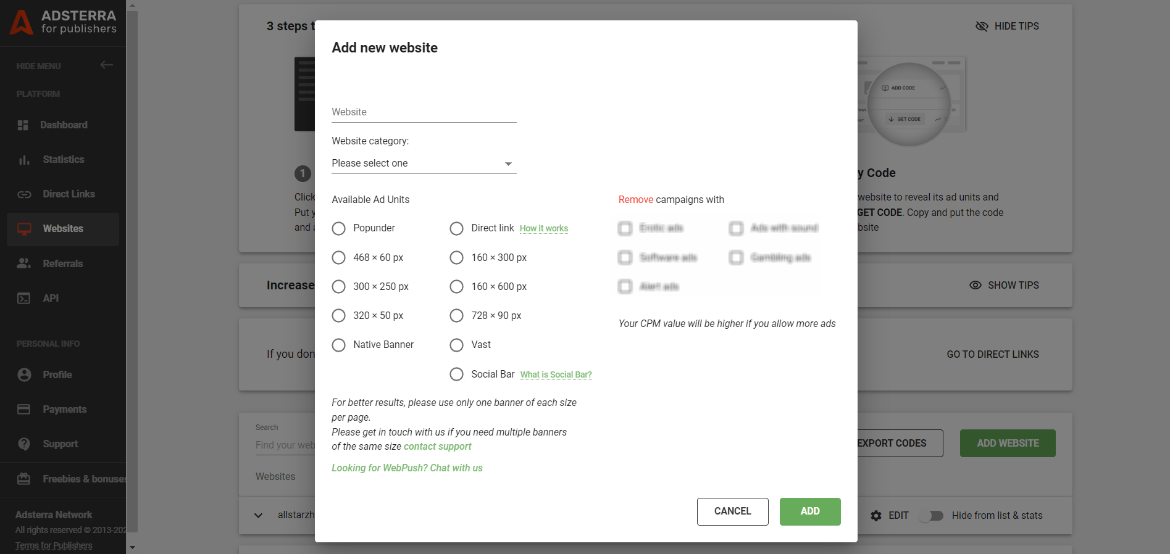The width and height of the screenshot is (1170, 554).
Task: Click the green ADD button
Action: point(809,511)
